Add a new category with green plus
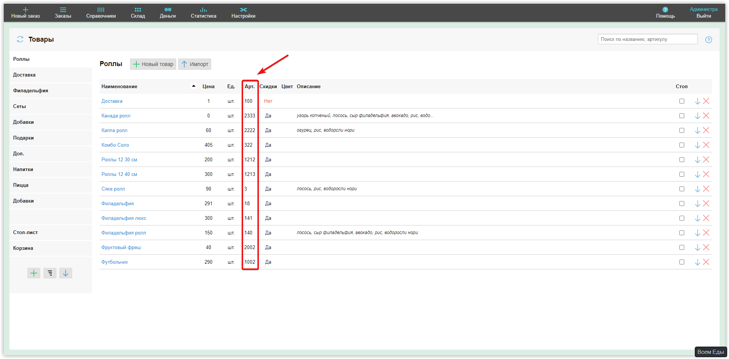Image resolution: width=729 pixels, height=359 pixels. click(34, 273)
